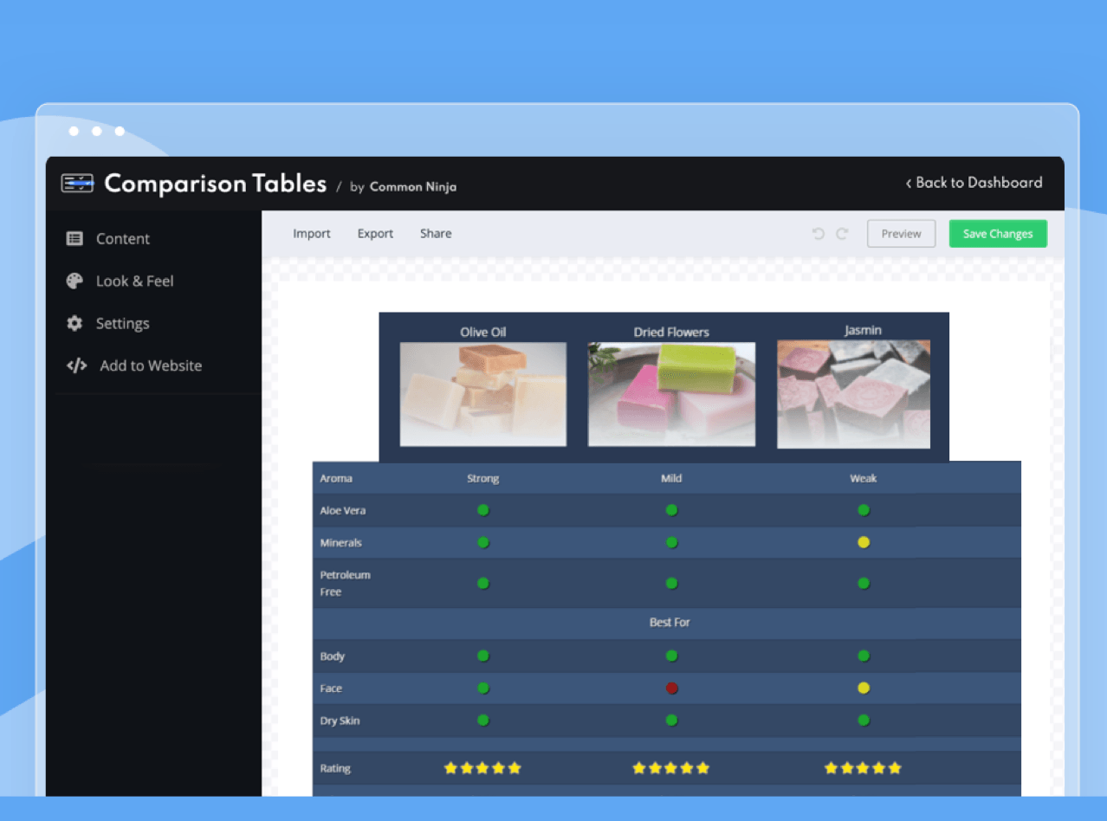This screenshot has height=821, width=1107.
Task: Click the Save Changes button
Action: (x=998, y=234)
